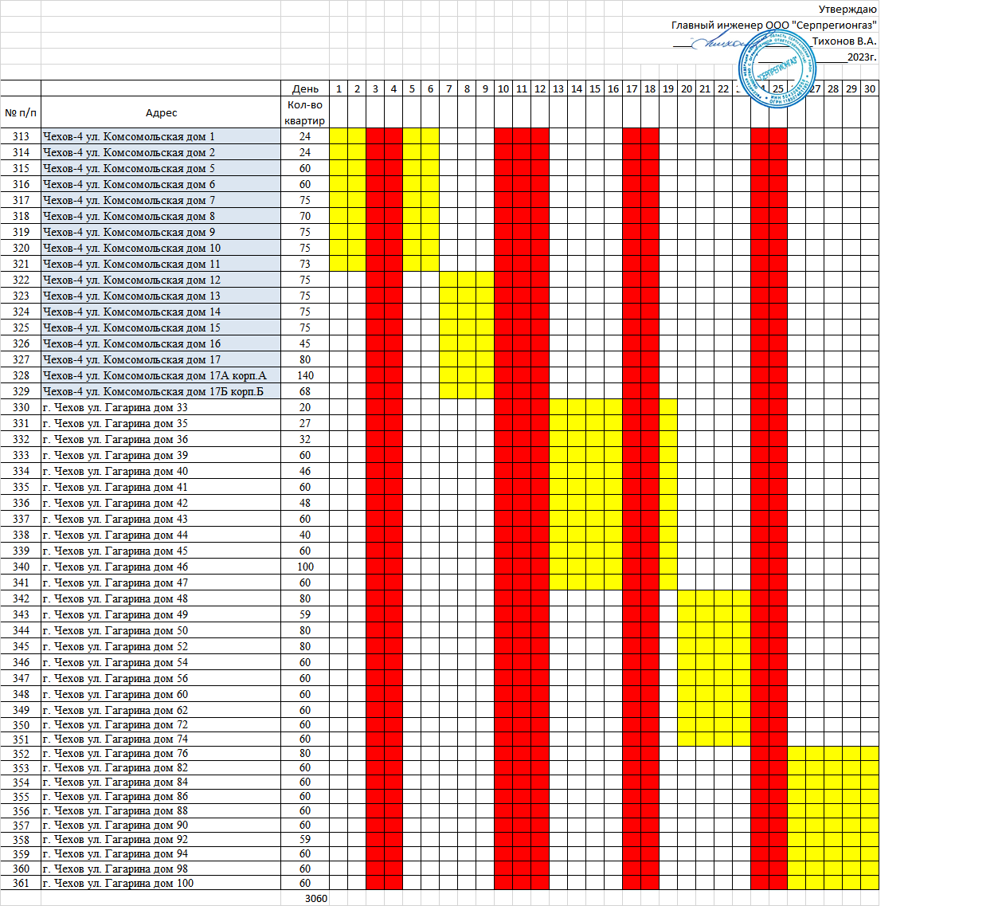This screenshot has height=906, width=1006.
Task: Click address "Чехов-4 ул. Комсомольская дом 1"
Action: pos(161,136)
